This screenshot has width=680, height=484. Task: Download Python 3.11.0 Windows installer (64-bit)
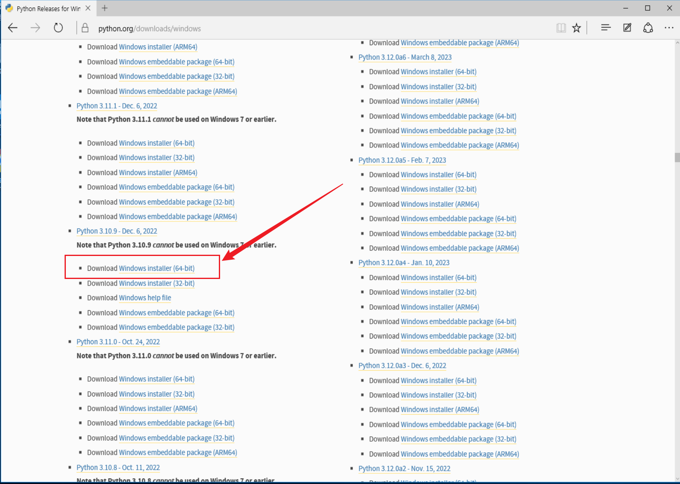(x=157, y=379)
